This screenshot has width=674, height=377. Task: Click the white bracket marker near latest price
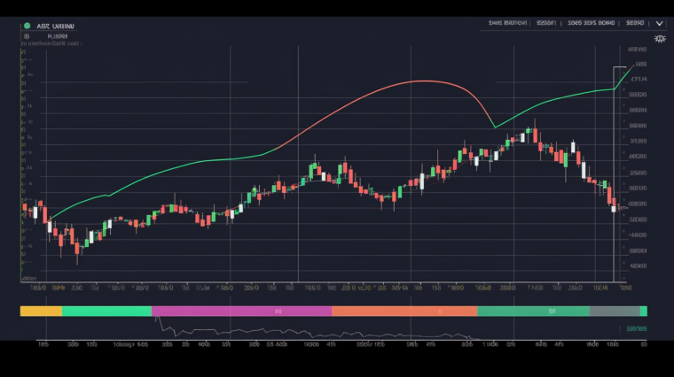[619, 68]
